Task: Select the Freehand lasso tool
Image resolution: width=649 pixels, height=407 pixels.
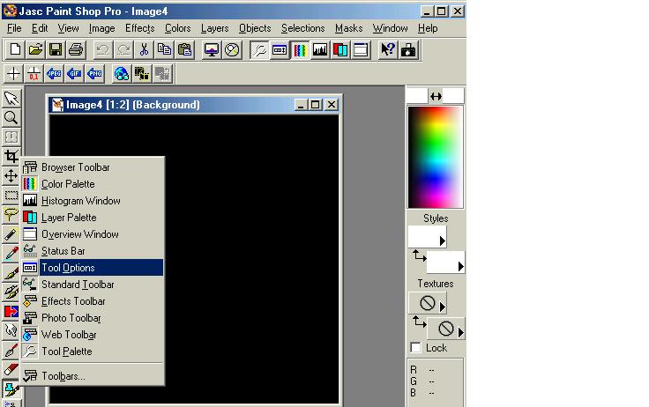Action: pyautogui.click(x=11, y=215)
